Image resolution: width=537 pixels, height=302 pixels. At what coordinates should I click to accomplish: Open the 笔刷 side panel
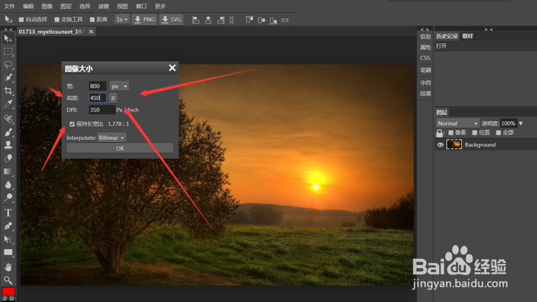pyautogui.click(x=425, y=70)
